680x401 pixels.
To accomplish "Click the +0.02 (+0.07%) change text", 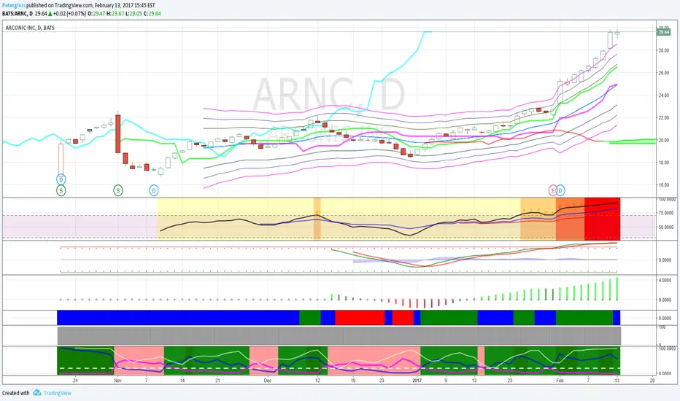I will (x=69, y=13).
